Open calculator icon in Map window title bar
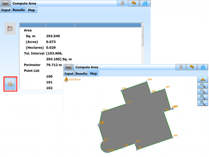 pyautogui.click(x=181, y=67)
